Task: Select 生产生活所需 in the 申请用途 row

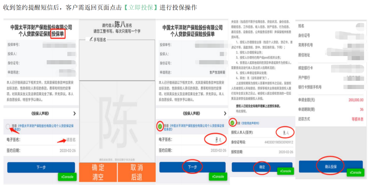Action: pyautogui.click(x=217, y=72)
